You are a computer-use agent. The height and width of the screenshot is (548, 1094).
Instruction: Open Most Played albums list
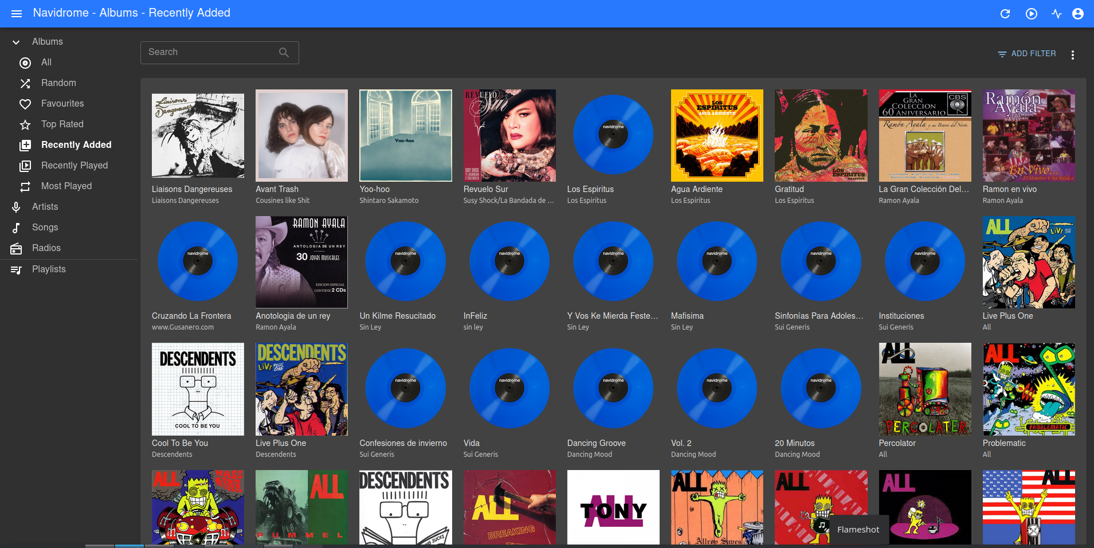(x=69, y=186)
